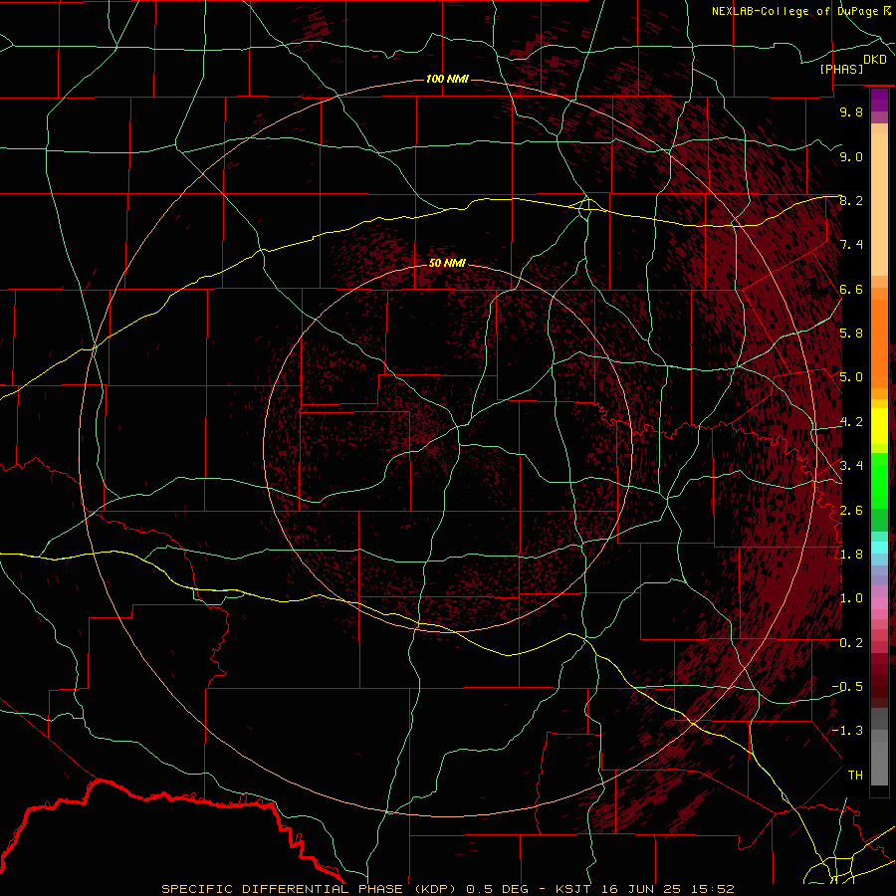Click the 50 NMI range ring label
Viewport: 896px width, 896px height.
447,263
